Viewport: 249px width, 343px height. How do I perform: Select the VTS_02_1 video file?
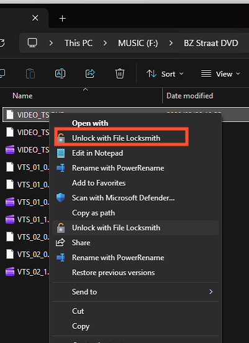pyautogui.click(x=28, y=272)
